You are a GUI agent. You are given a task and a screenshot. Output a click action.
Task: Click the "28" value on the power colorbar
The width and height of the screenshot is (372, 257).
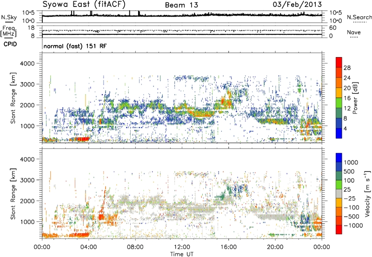point(347,68)
